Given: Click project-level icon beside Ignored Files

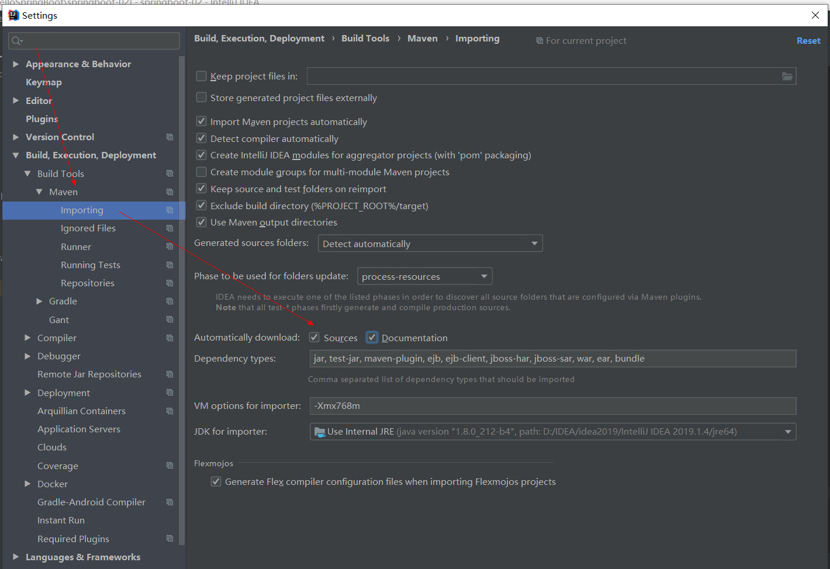Looking at the screenshot, I should click(x=170, y=228).
